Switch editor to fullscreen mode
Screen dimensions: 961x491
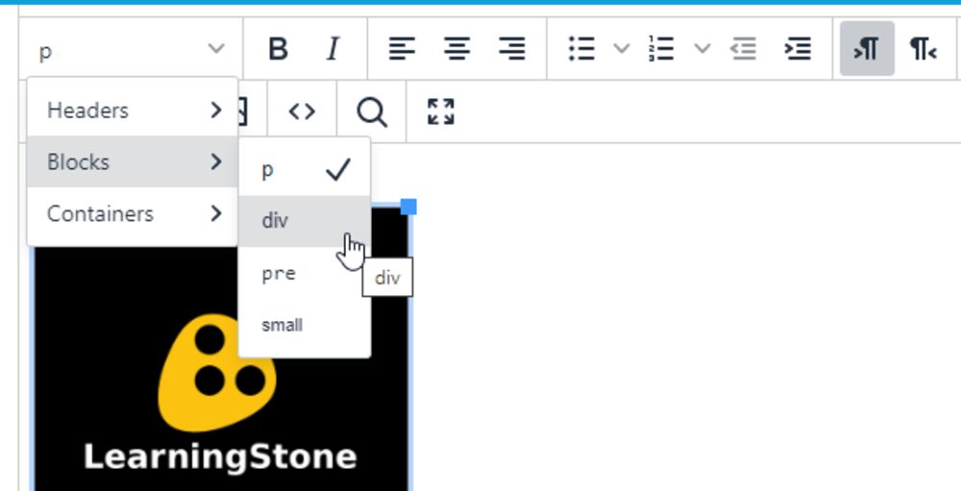[441, 111]
